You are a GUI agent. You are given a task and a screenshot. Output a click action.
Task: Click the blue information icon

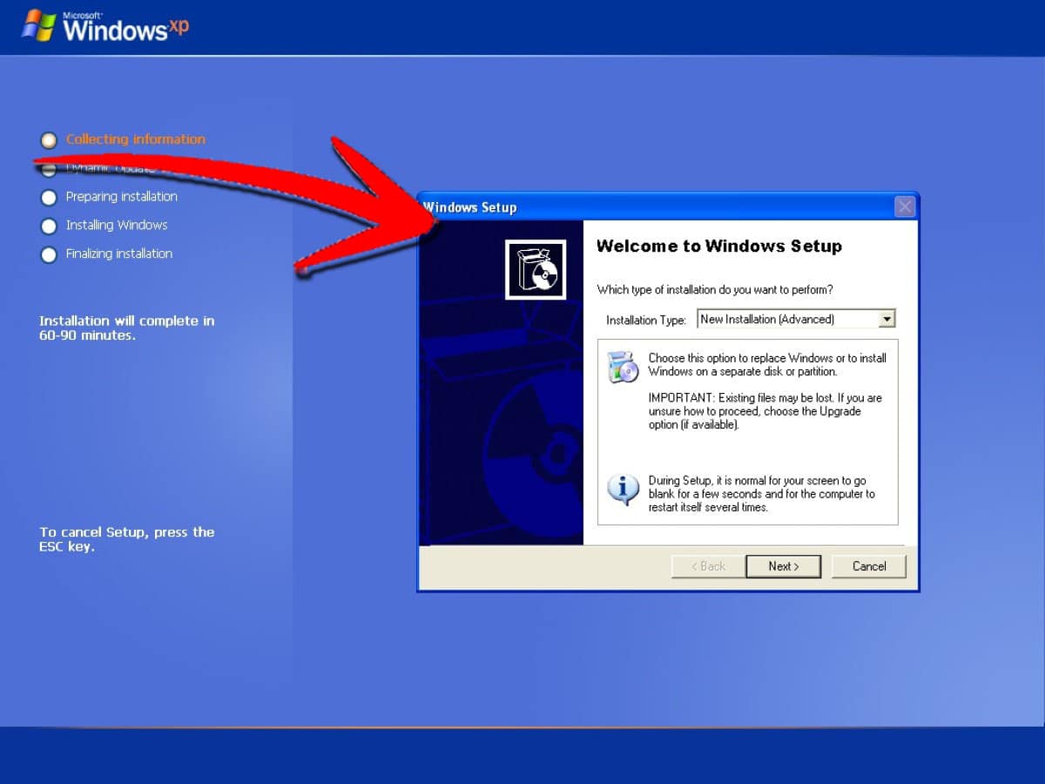[622, 490]
